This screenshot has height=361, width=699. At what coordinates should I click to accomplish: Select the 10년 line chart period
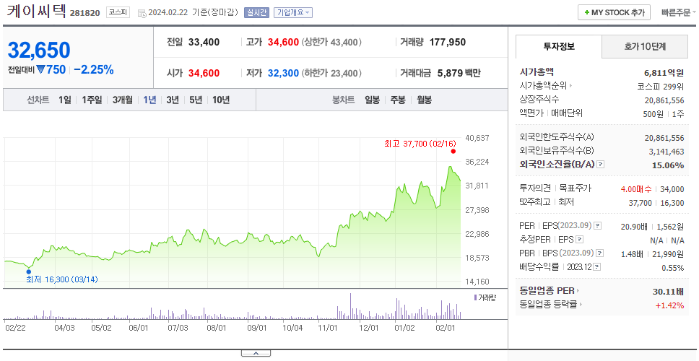click(221, 100)
